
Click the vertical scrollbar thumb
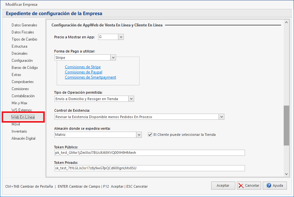click(286, 126)
